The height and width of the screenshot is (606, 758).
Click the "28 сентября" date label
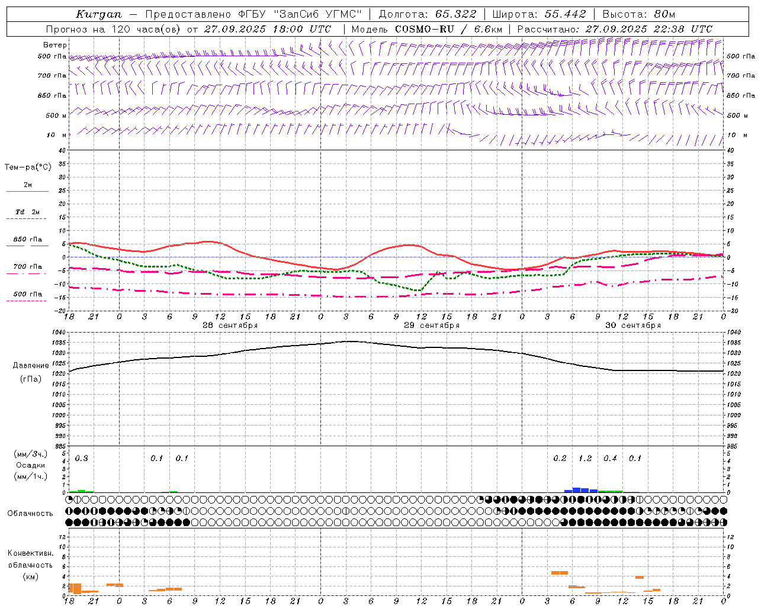tap(230, 325)
